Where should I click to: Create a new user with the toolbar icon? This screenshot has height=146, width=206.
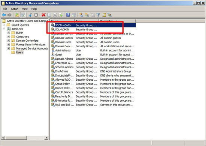coord(81,15)
